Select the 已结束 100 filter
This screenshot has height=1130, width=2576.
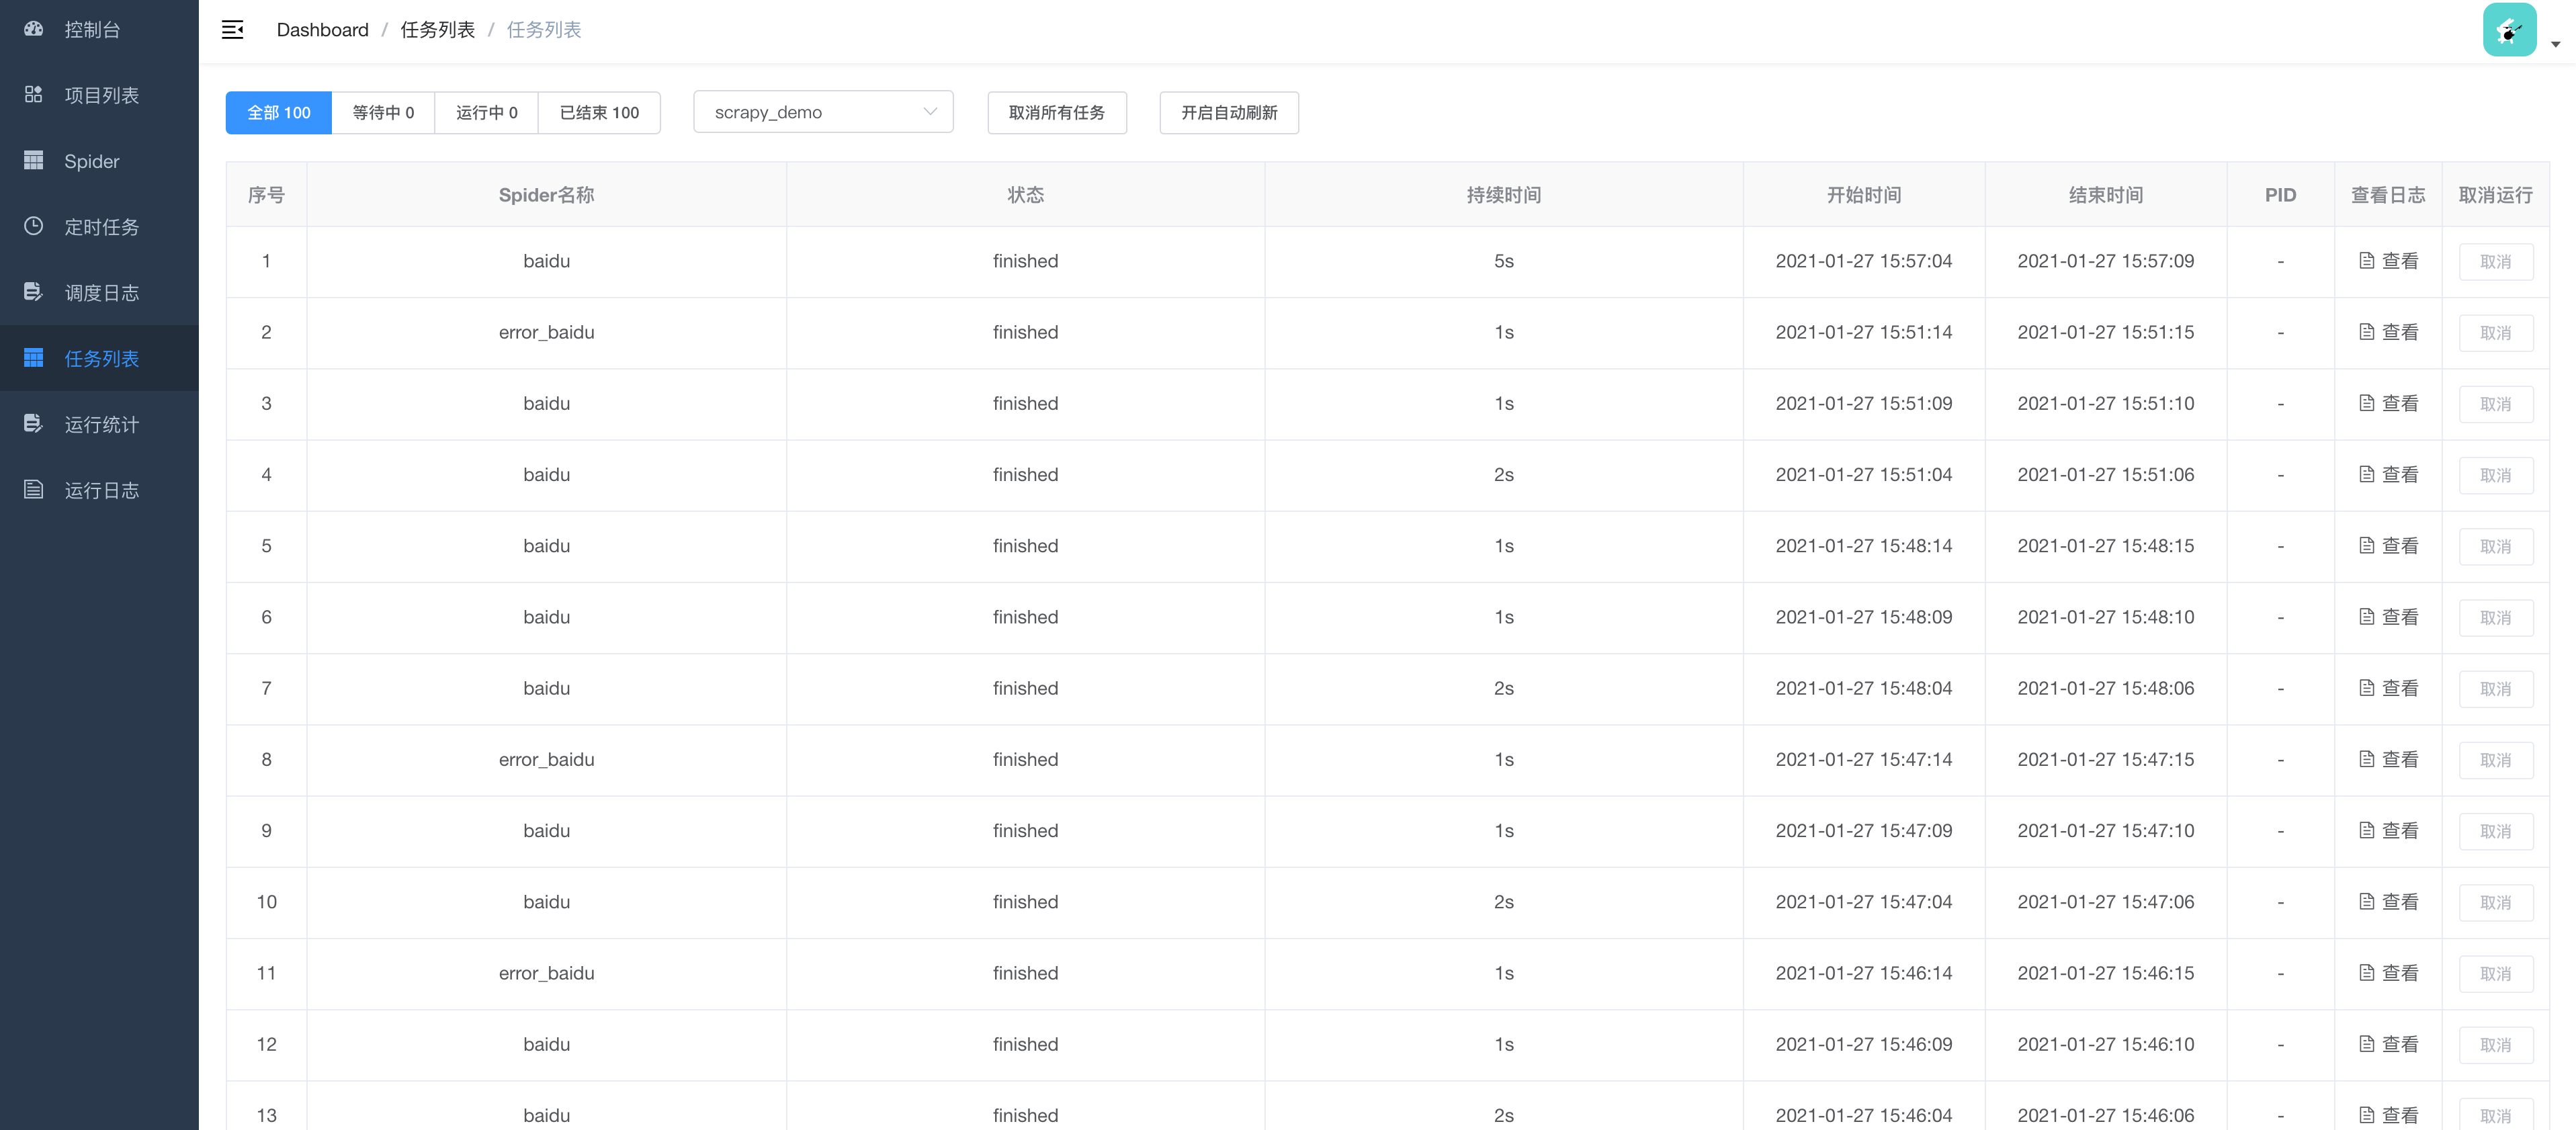coord(599,113)
